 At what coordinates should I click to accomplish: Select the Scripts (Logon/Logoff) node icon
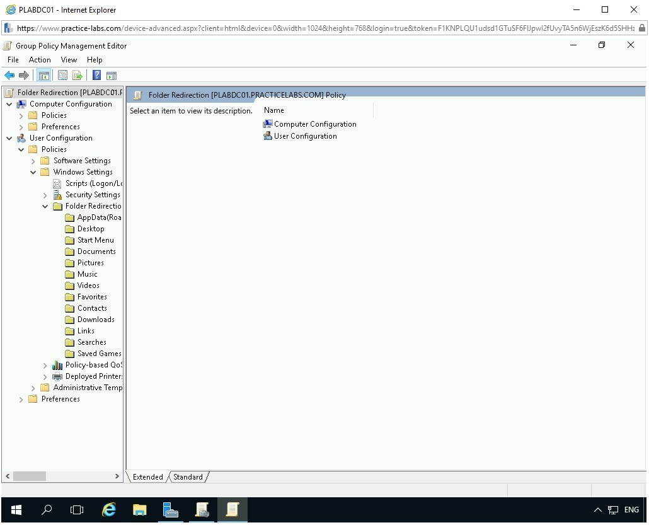coord(57,183)
